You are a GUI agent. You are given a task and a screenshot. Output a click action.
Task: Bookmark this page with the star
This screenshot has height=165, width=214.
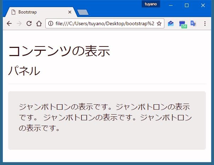tap(159, 23)
